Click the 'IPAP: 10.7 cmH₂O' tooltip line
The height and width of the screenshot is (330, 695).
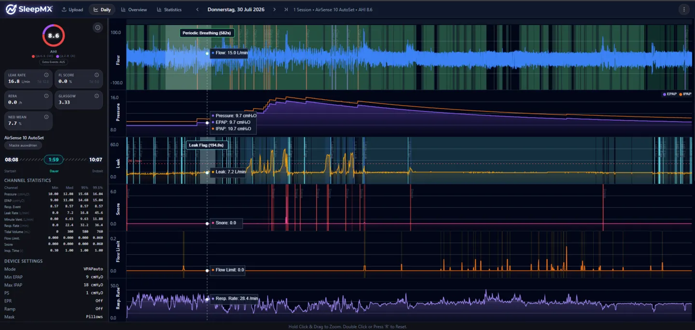231,129
